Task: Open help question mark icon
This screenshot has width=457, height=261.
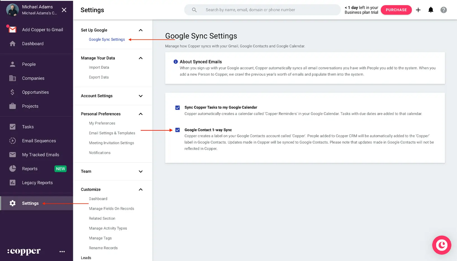Action: point(444,10)
